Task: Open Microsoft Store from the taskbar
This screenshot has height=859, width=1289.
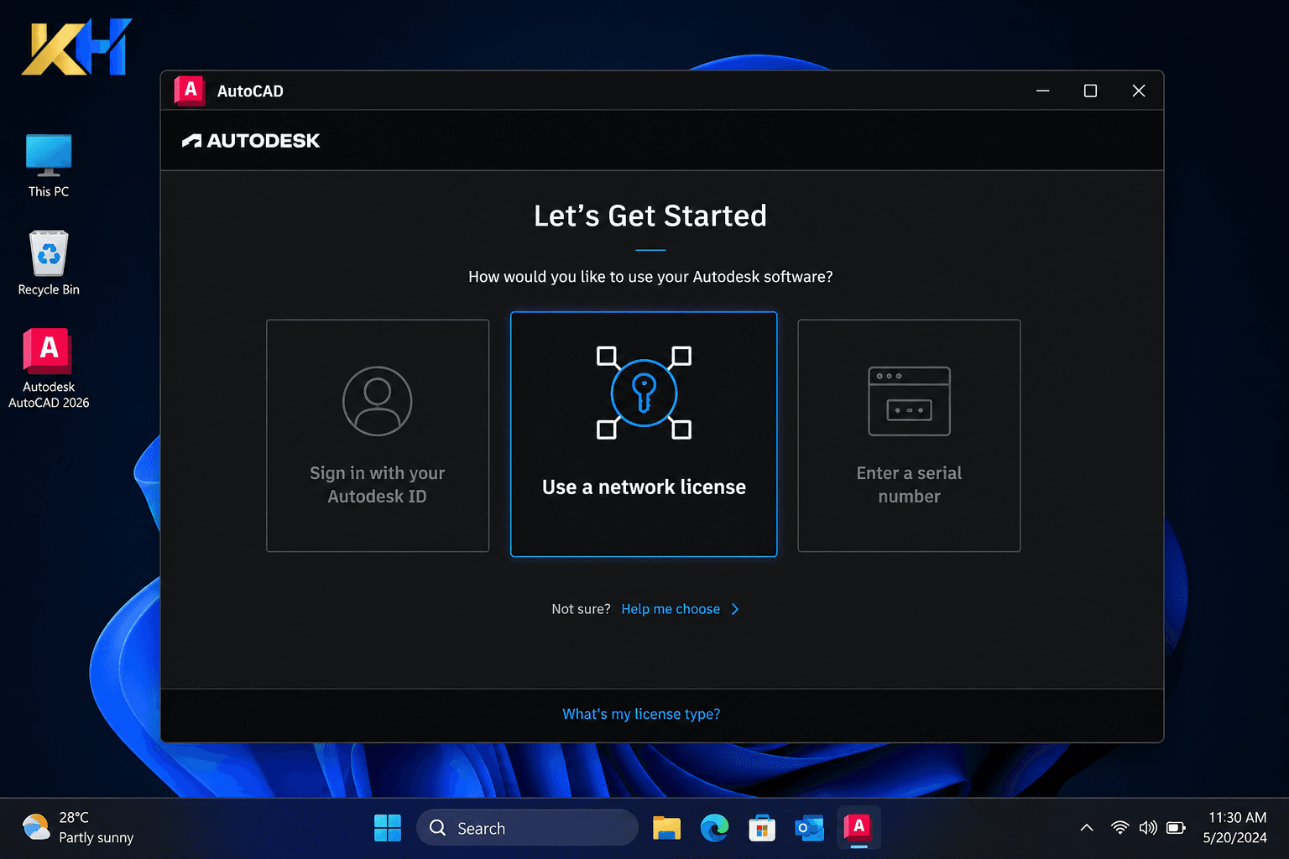Action: tap(762, 828)
